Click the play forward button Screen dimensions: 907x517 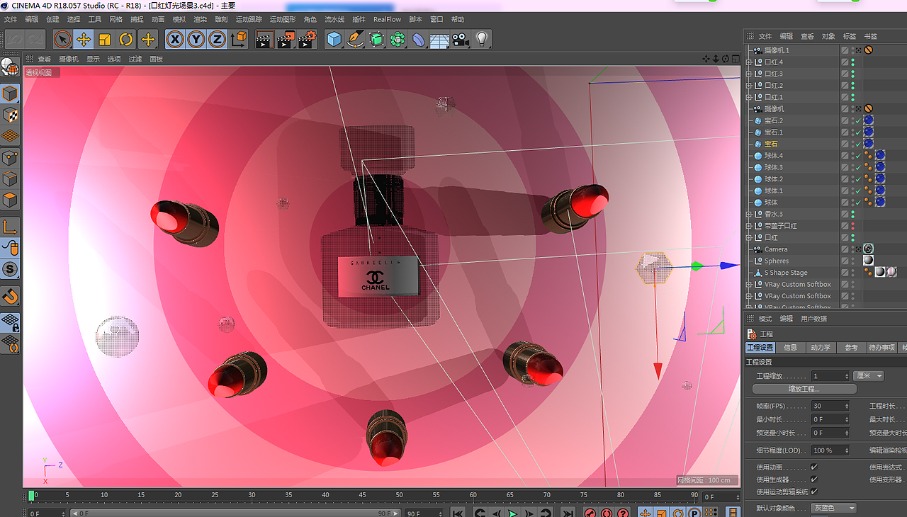tap(512, 513)
